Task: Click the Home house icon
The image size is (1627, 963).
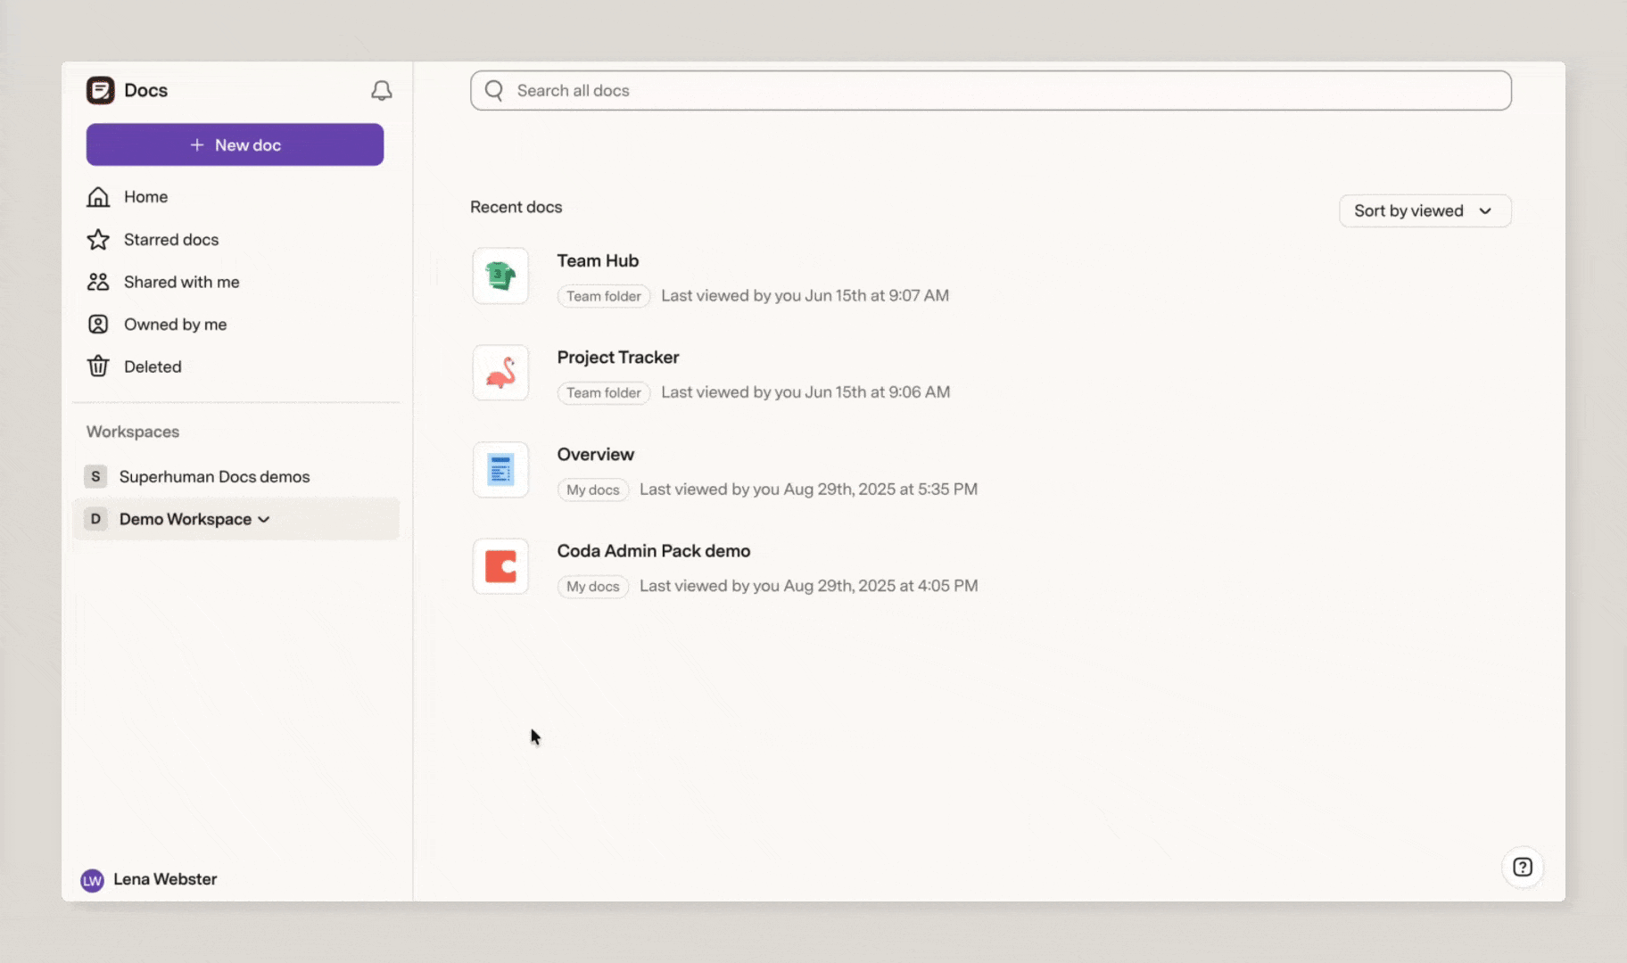Action: pos(98,197)
